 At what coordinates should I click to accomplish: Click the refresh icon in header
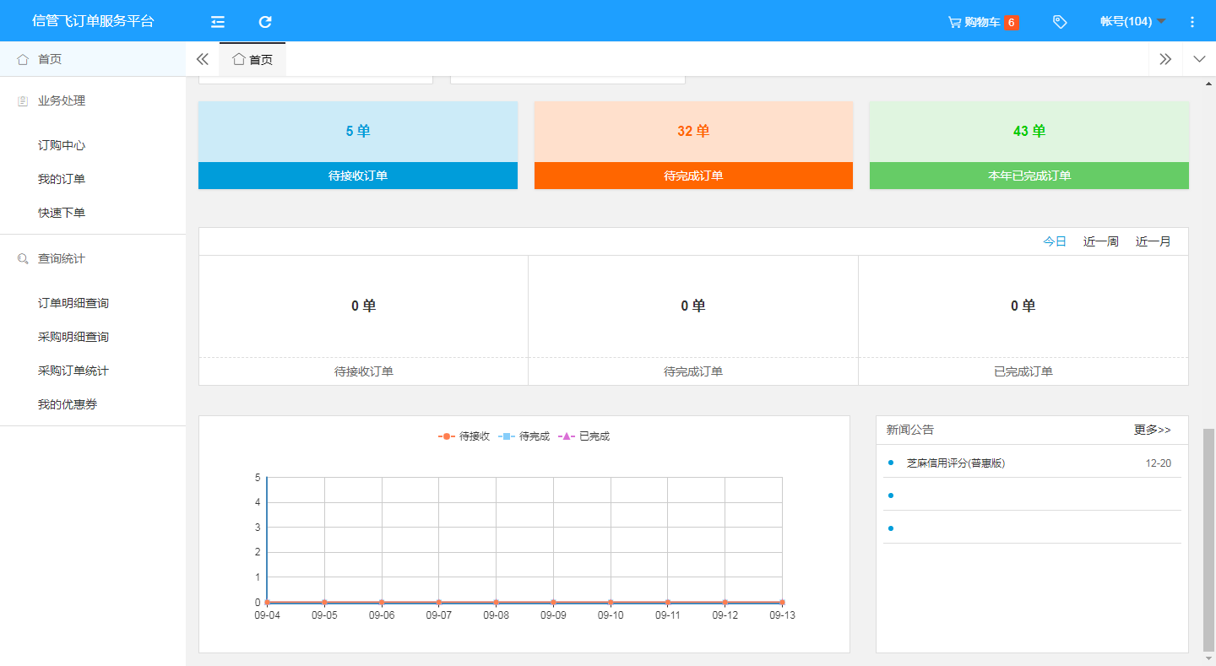pyautogui.click(x=265, y=22)
